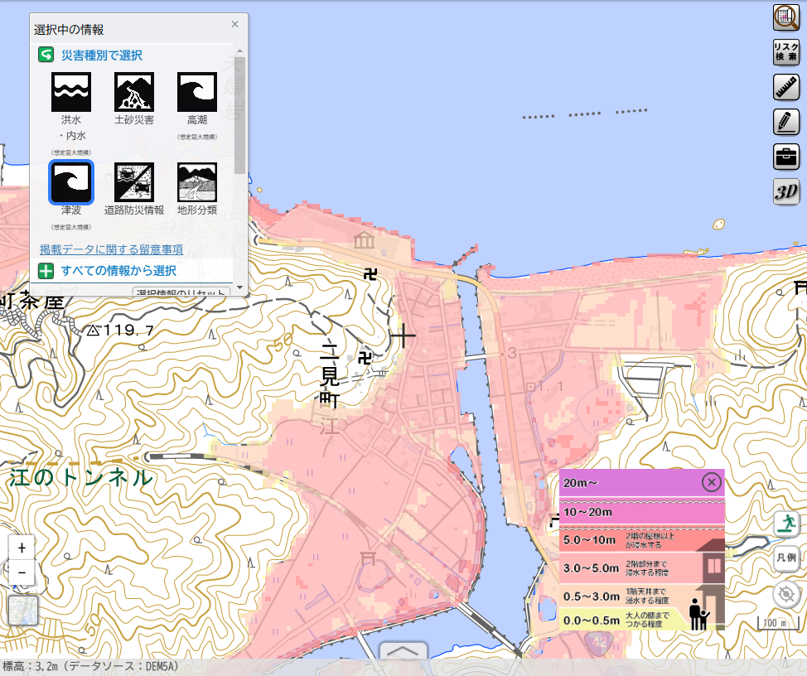
Task: Open the リスク検索 risk search tool
Action: (786, 52)
